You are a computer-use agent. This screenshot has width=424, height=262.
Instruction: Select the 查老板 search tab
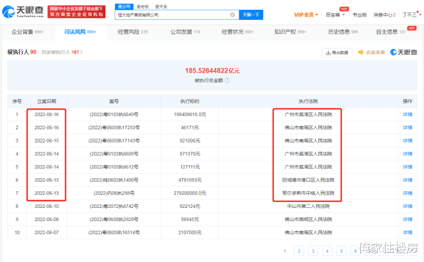click(143, 7)
